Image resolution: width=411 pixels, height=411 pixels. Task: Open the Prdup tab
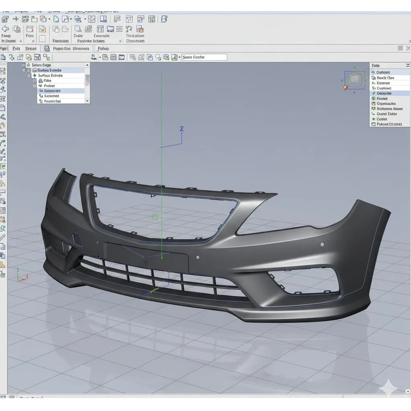(103, 49)
